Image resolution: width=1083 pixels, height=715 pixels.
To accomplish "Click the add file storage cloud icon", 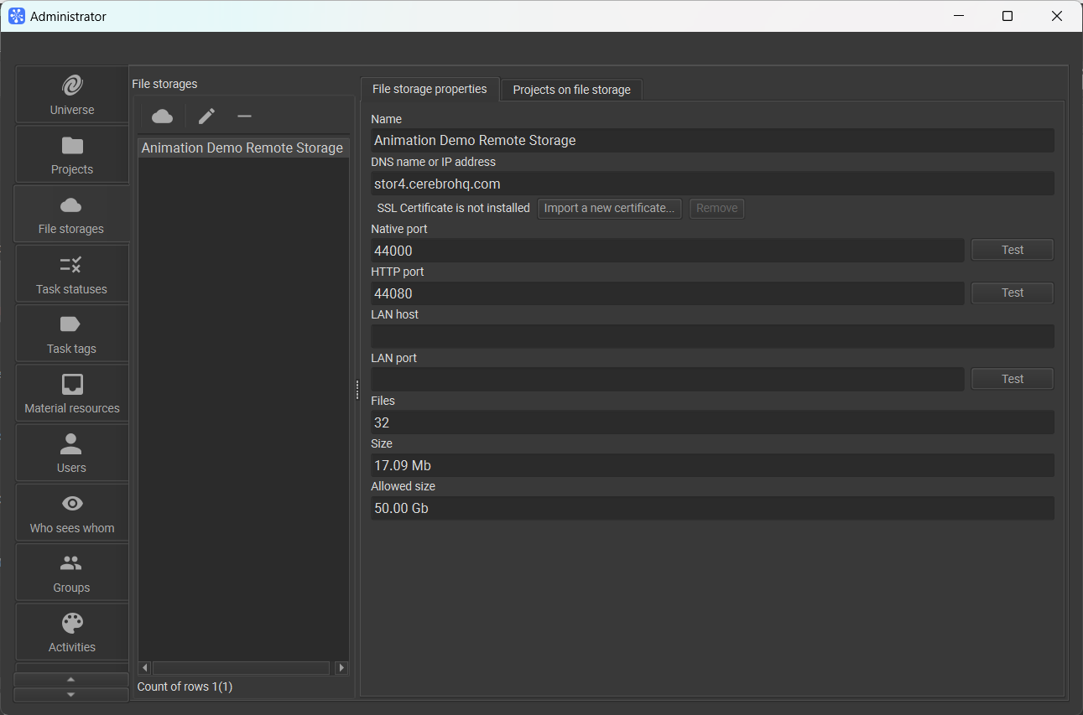I will tap(163, 116).
